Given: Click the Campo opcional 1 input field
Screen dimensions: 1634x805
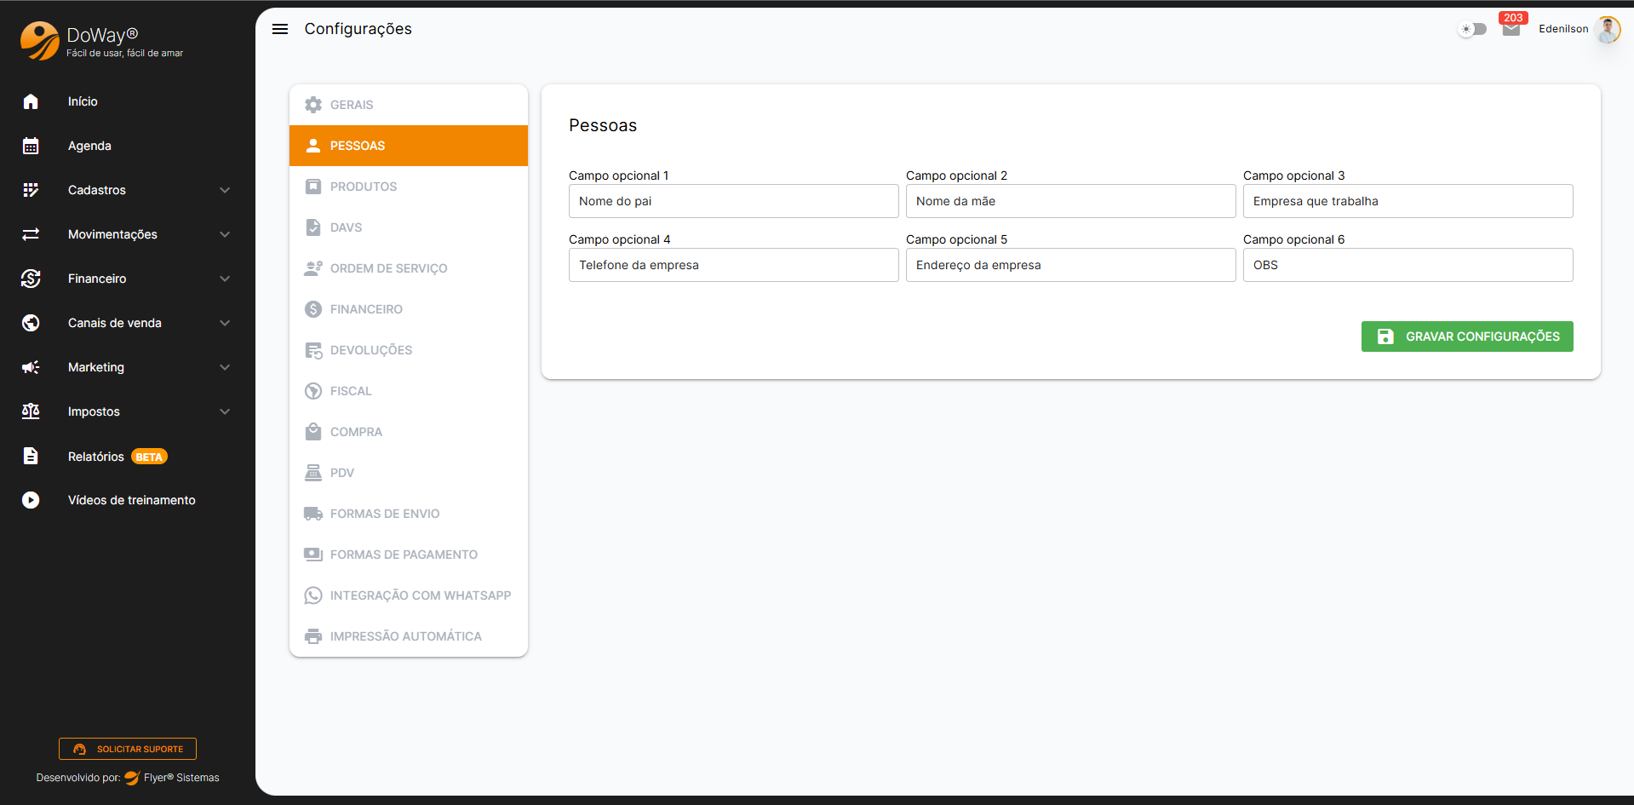Looking at the screenshot, I should 733,201.
